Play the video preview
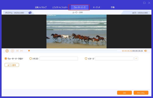The width and height of the screenshot is (153, 98). pyautogui.click(x=7, y=51)
